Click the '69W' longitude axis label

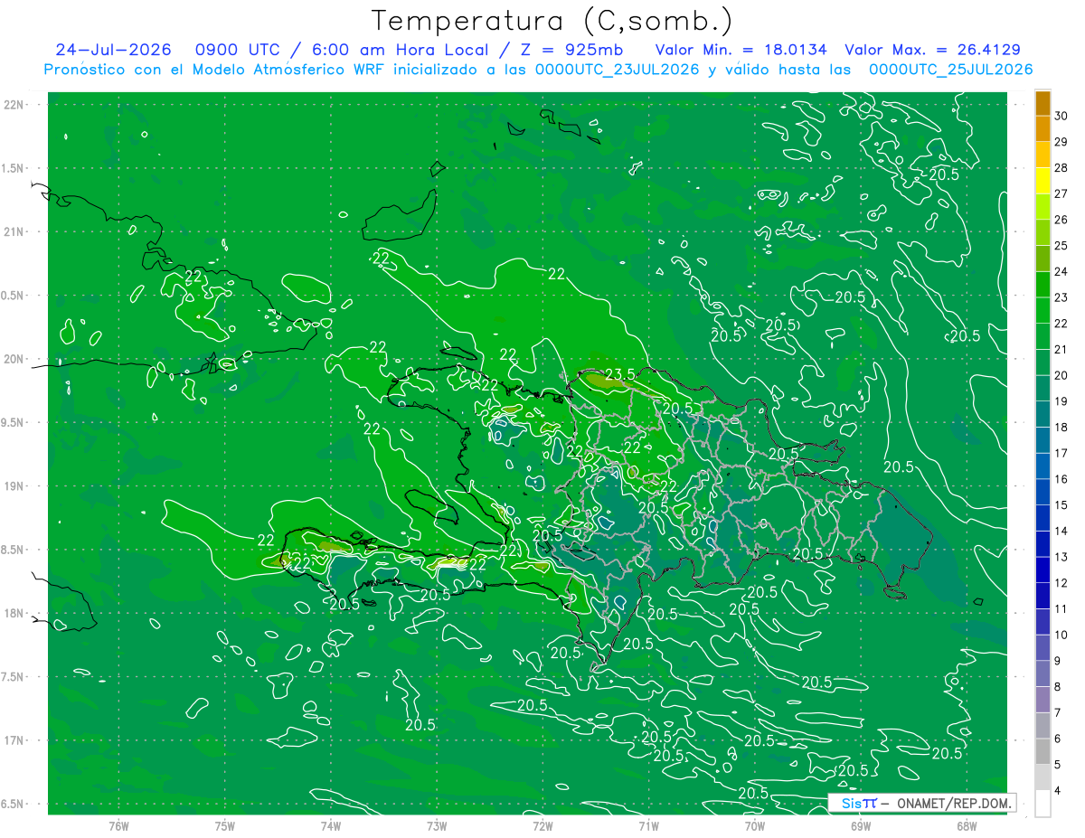[861, 825]
